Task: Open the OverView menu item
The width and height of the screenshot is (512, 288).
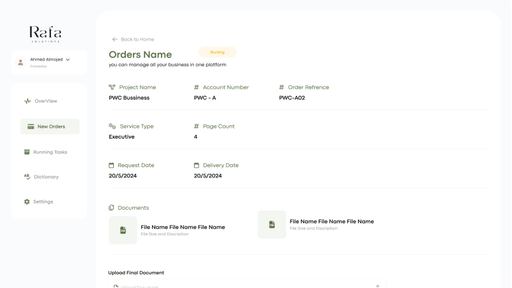Action: point(46,101)
